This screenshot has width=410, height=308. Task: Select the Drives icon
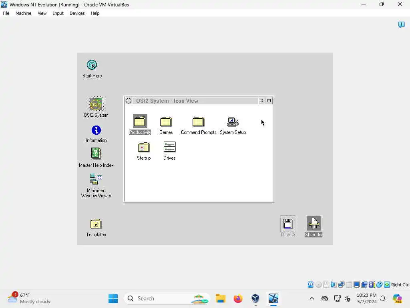click(169, 147)
